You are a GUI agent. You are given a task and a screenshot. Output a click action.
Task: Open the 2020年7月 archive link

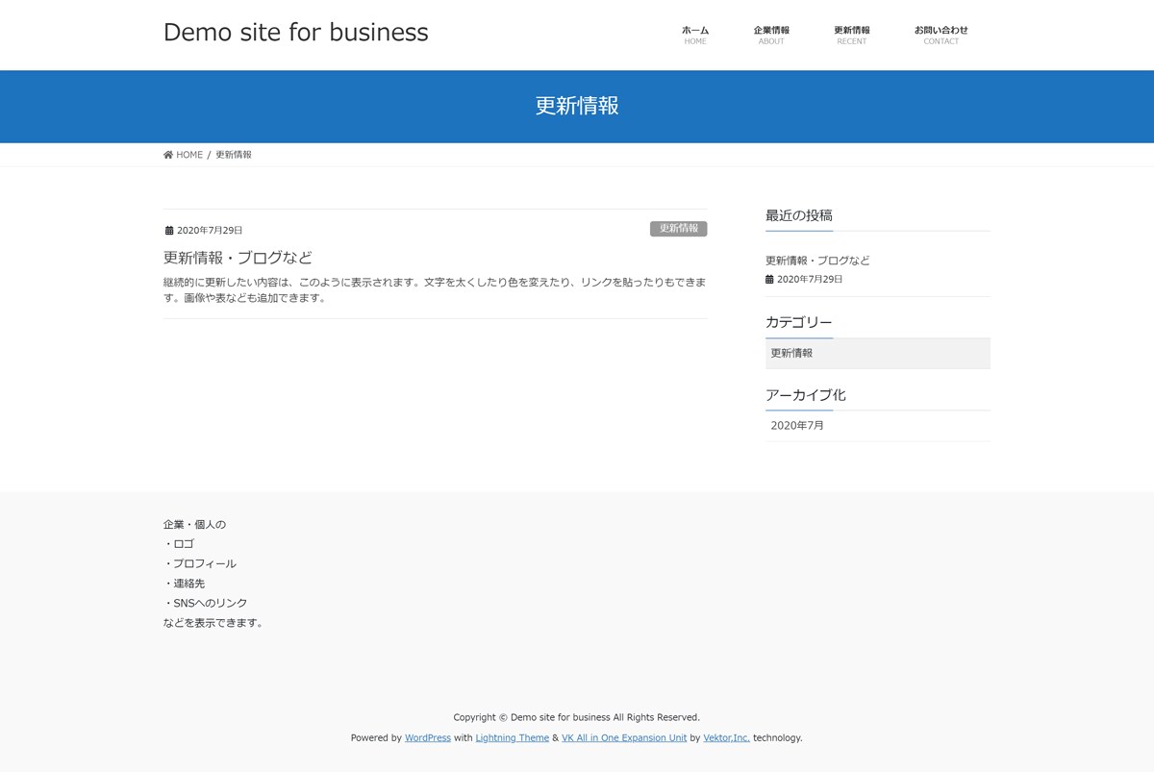(797, 425)
